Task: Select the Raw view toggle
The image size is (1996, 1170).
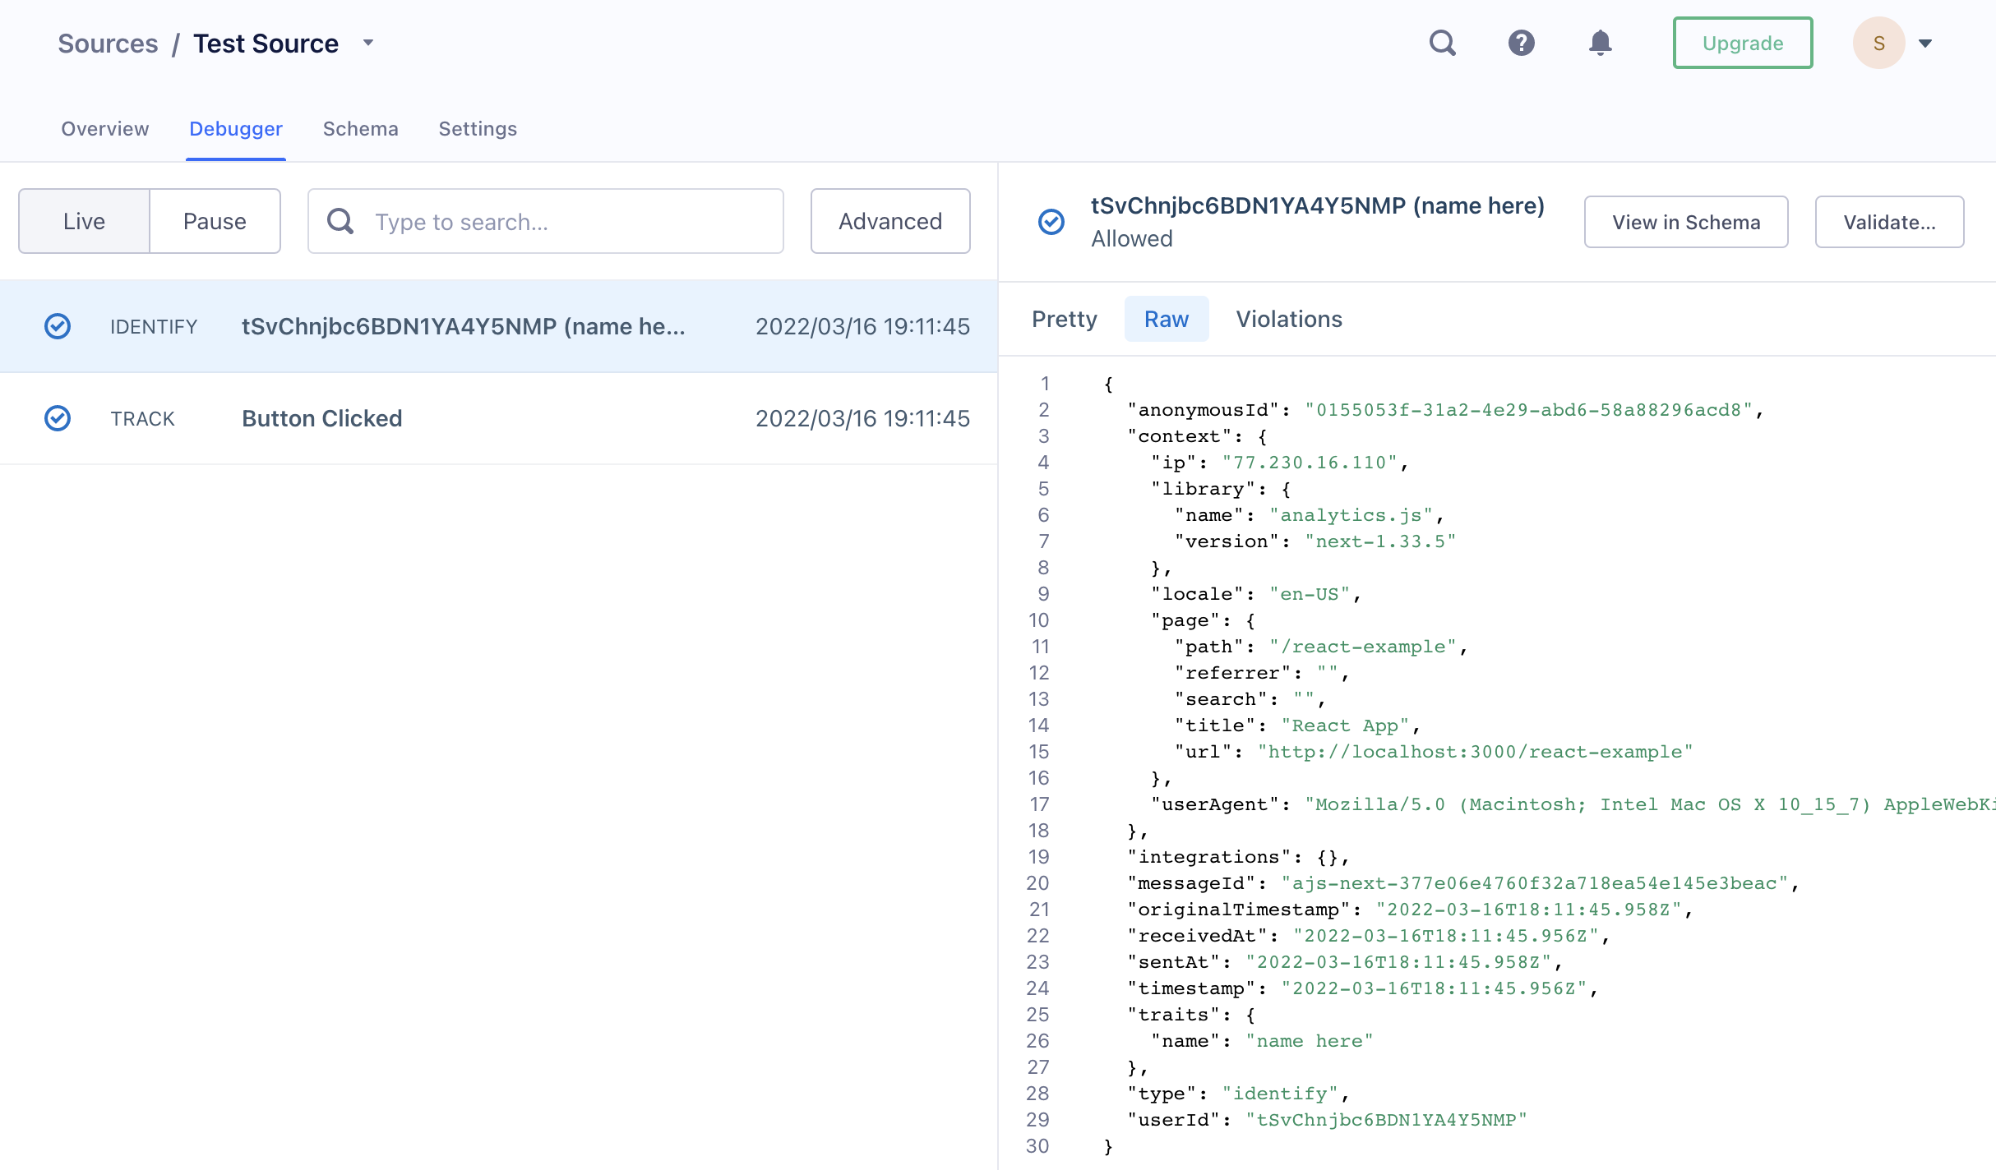Action: click(1166, 319)
